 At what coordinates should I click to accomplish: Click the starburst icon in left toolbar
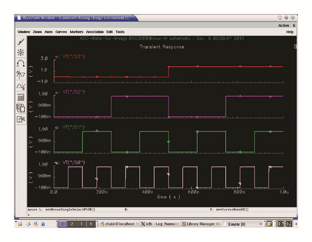21,53
